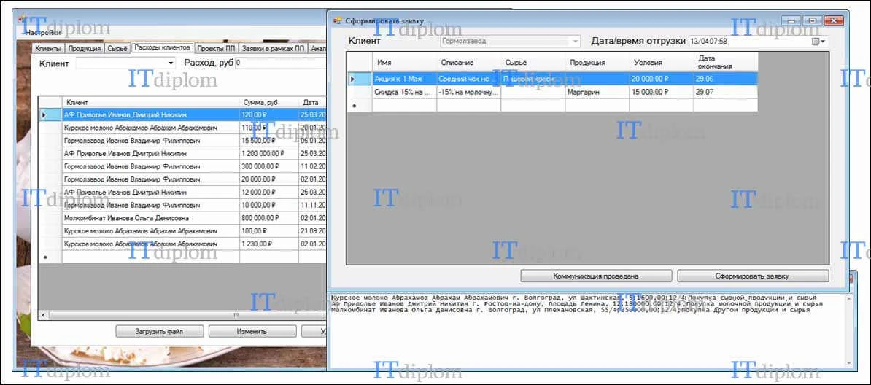Select the Средний чек не description cell

tap(469, 79)
